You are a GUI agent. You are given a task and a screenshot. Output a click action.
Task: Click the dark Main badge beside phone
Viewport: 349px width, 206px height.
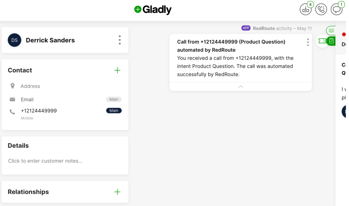pyautogui.click(x=114, y=111)
